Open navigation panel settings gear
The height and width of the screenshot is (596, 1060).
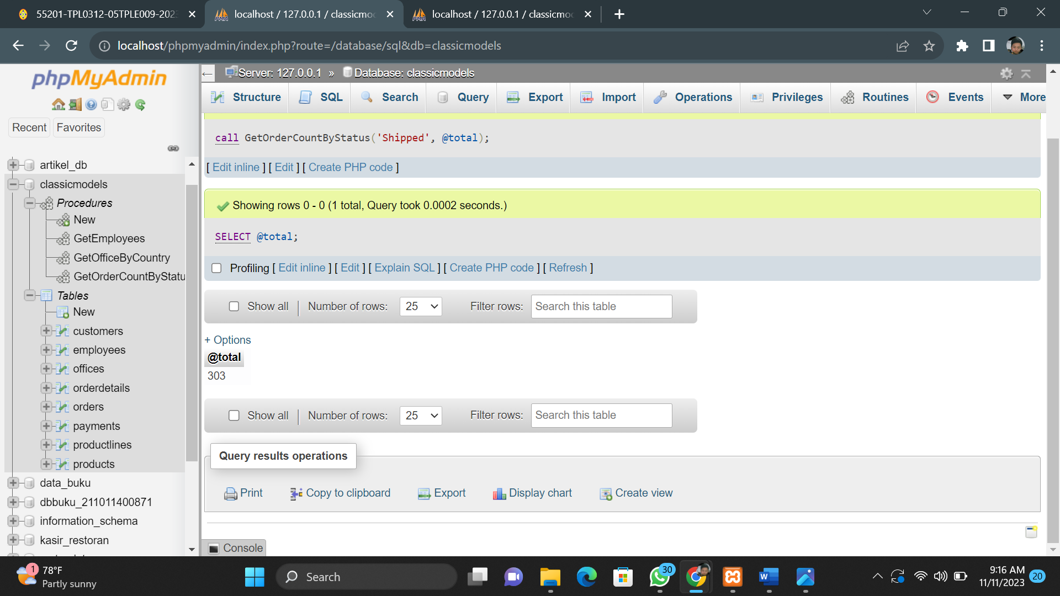(124, 104)
